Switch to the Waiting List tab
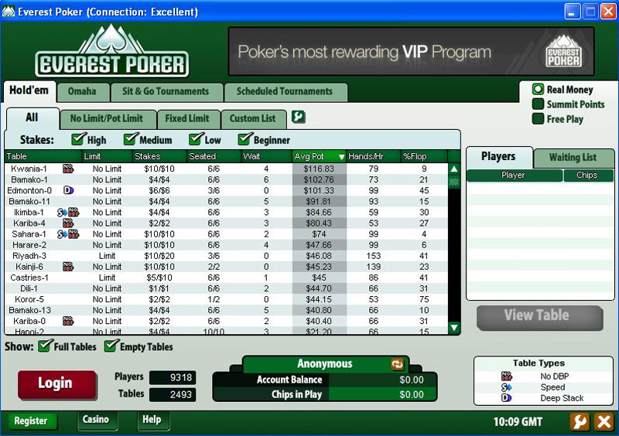The width and height of the screenshot is (619, 436). point(573,157)
